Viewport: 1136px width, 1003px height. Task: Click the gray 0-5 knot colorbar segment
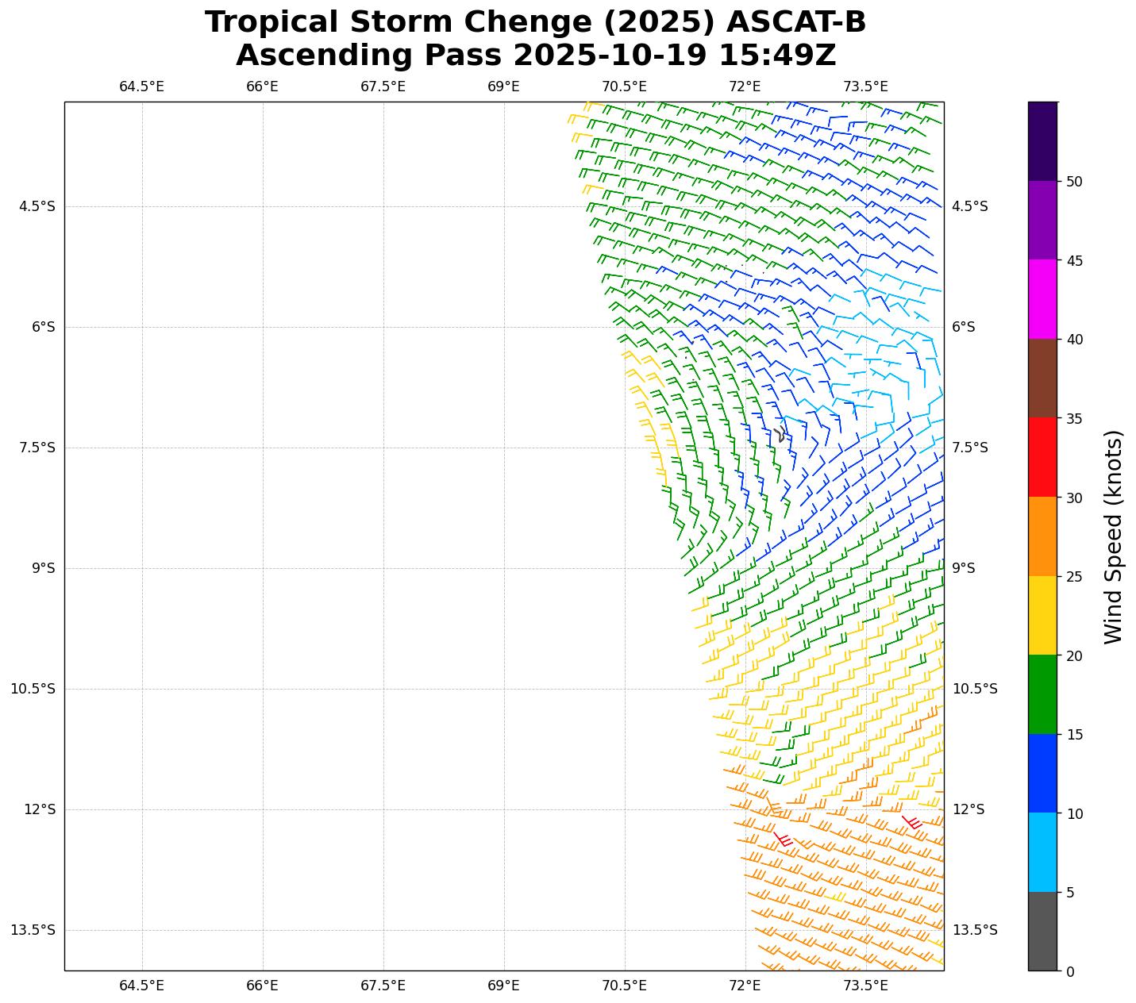1042,931
